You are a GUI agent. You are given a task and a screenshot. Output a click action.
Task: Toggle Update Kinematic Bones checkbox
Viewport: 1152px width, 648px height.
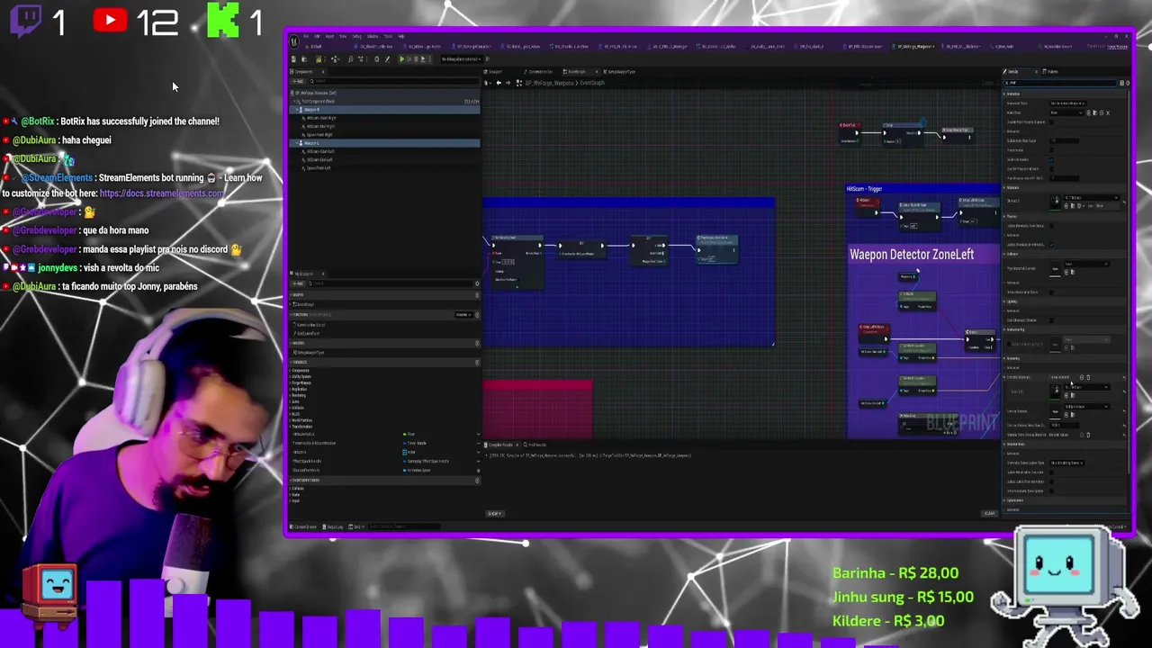[x=1051, y=226]
